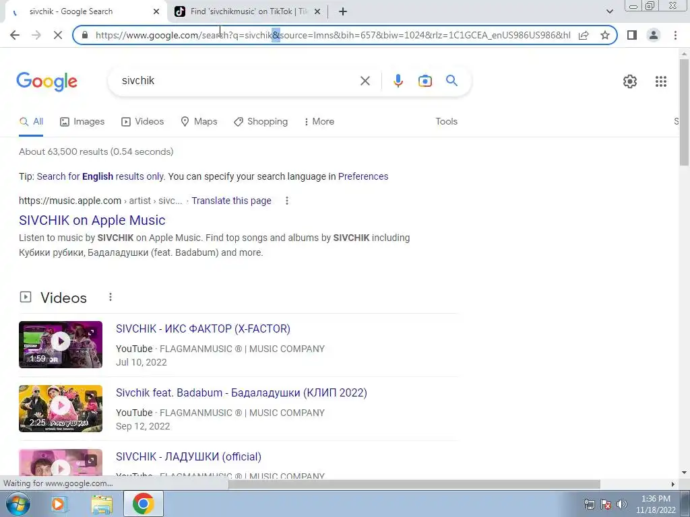This screenshot has height=517, width=690.
Task: Click Search for English results only link
Action: [x=100, y=176]
